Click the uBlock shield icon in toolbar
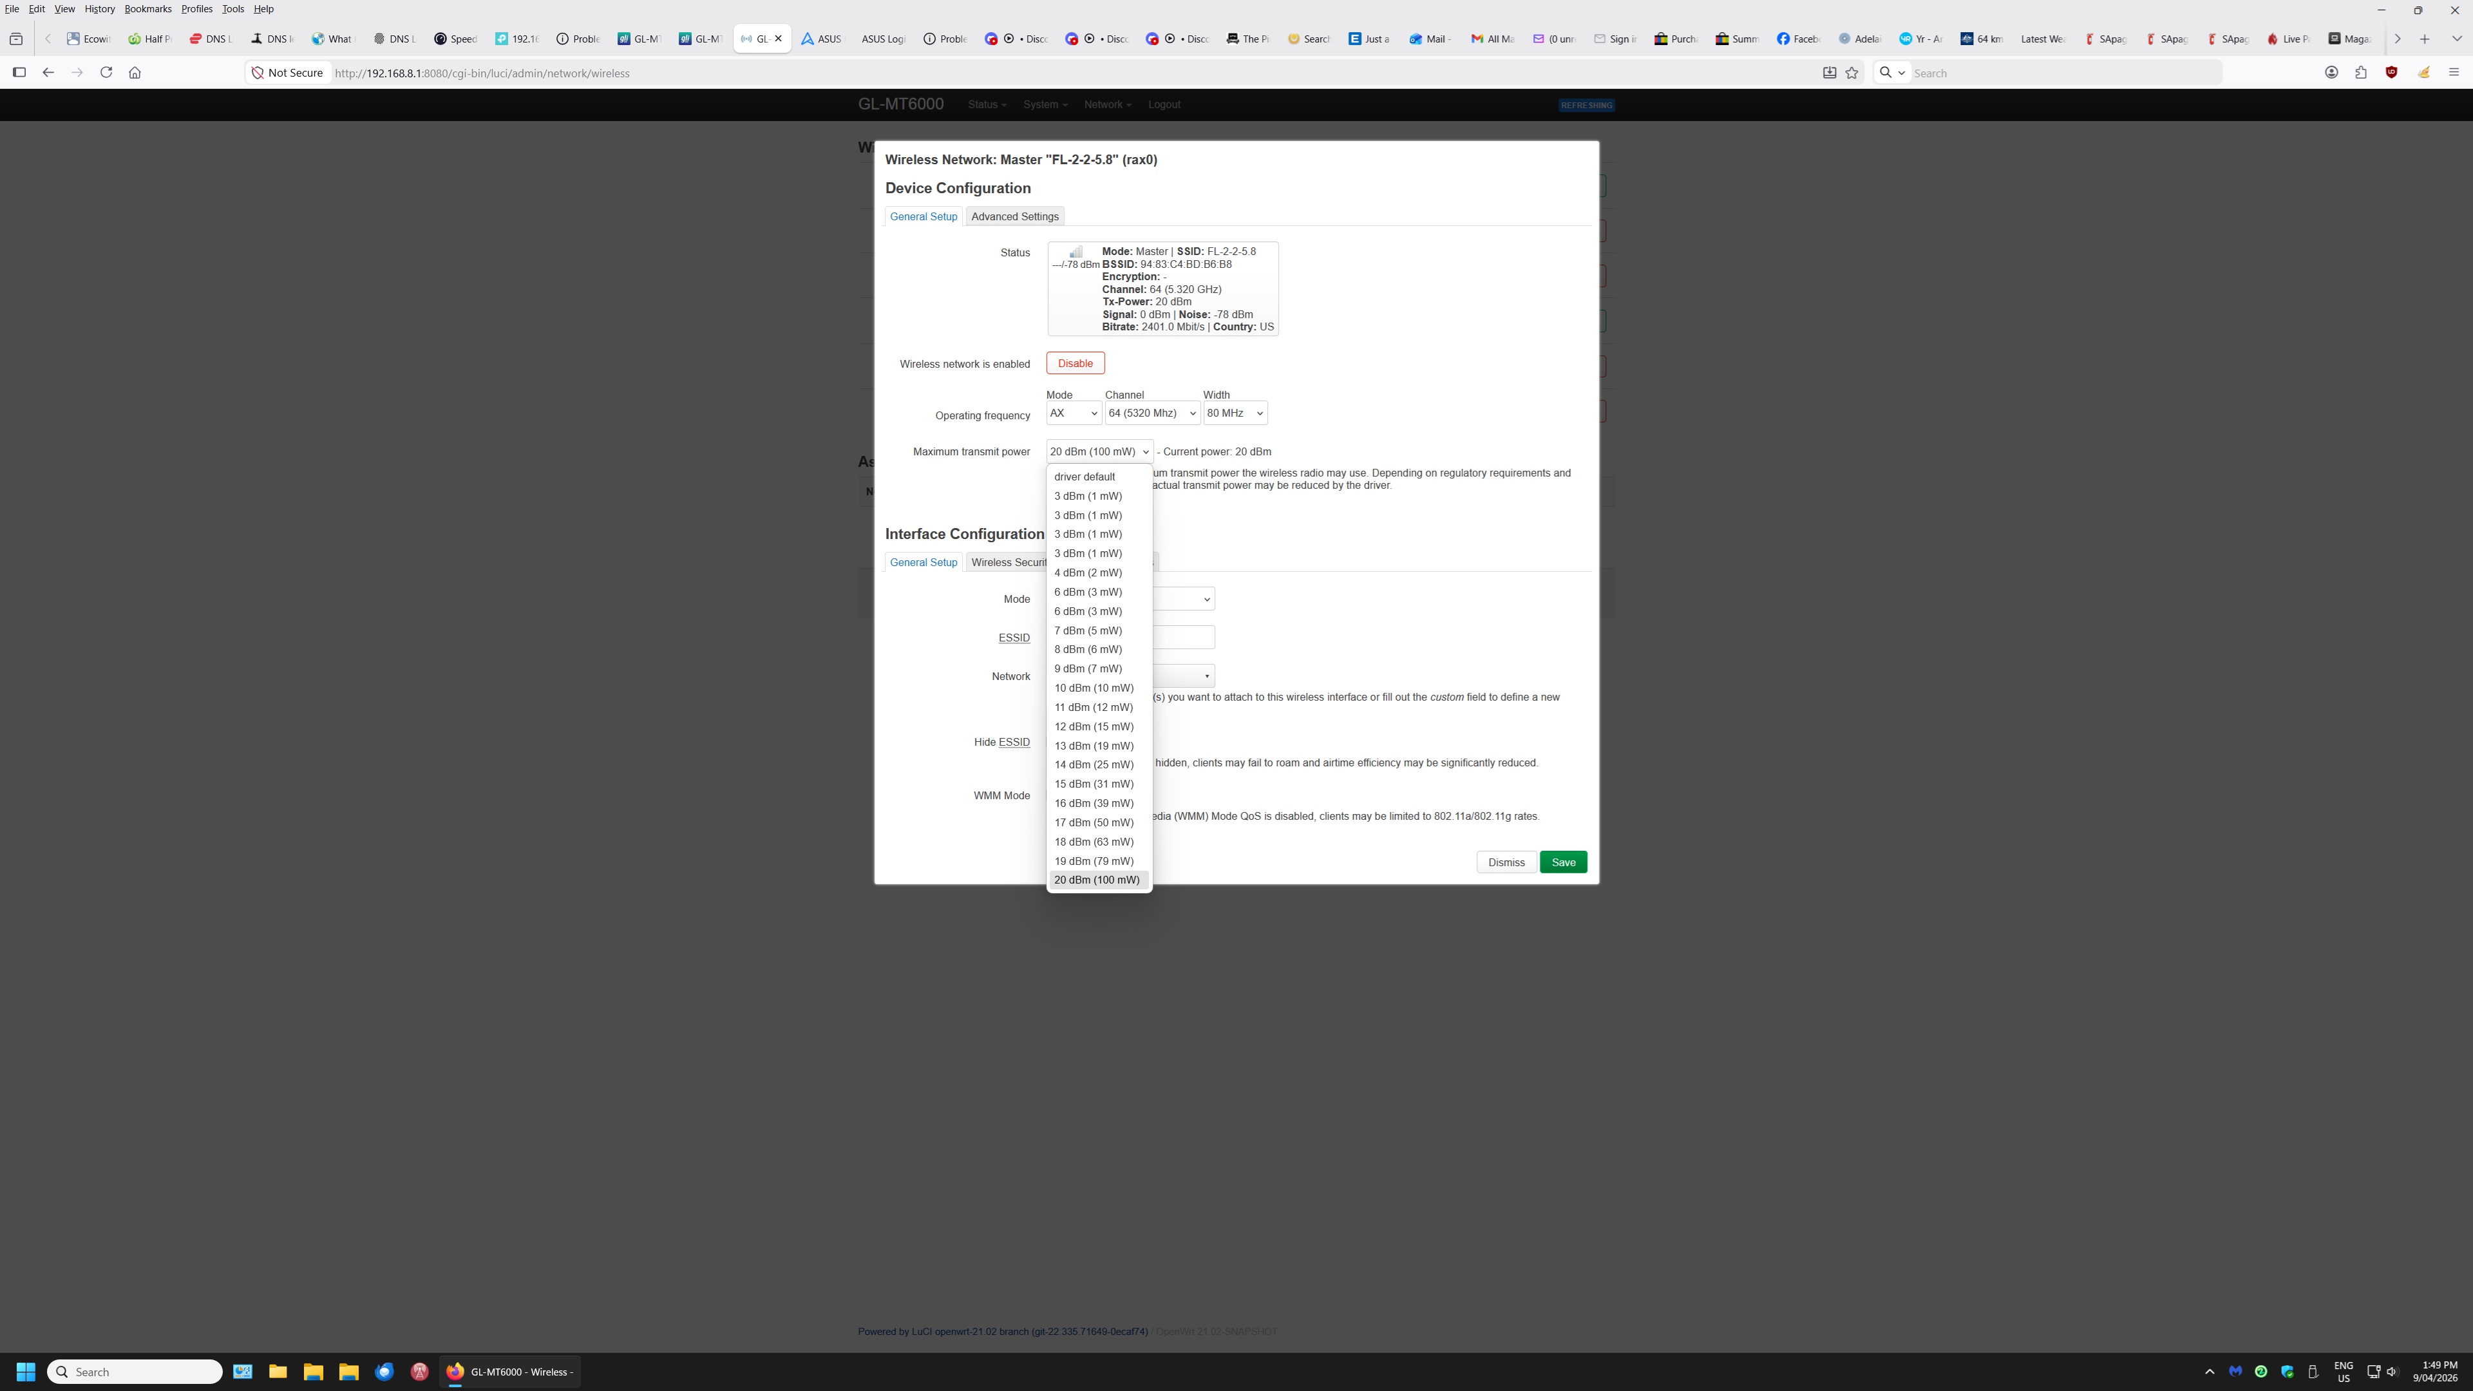2473x1391 pixels. click(x=2391, y=73)
